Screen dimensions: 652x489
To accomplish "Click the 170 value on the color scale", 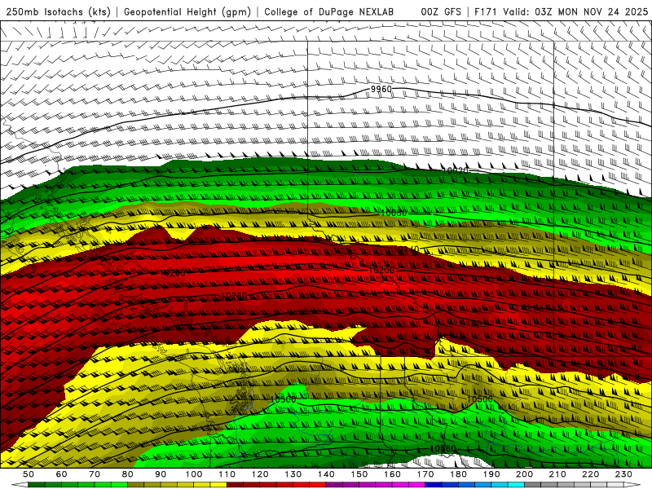I will 425,474.
